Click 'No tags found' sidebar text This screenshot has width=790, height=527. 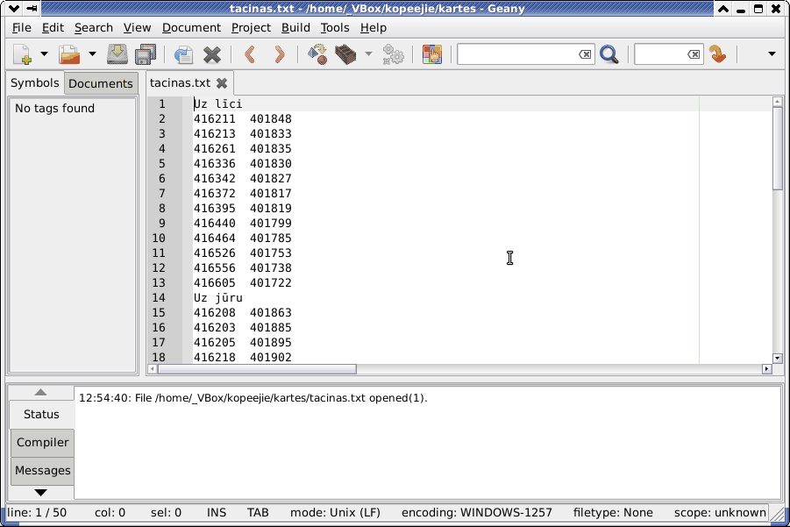click(54, 109)
